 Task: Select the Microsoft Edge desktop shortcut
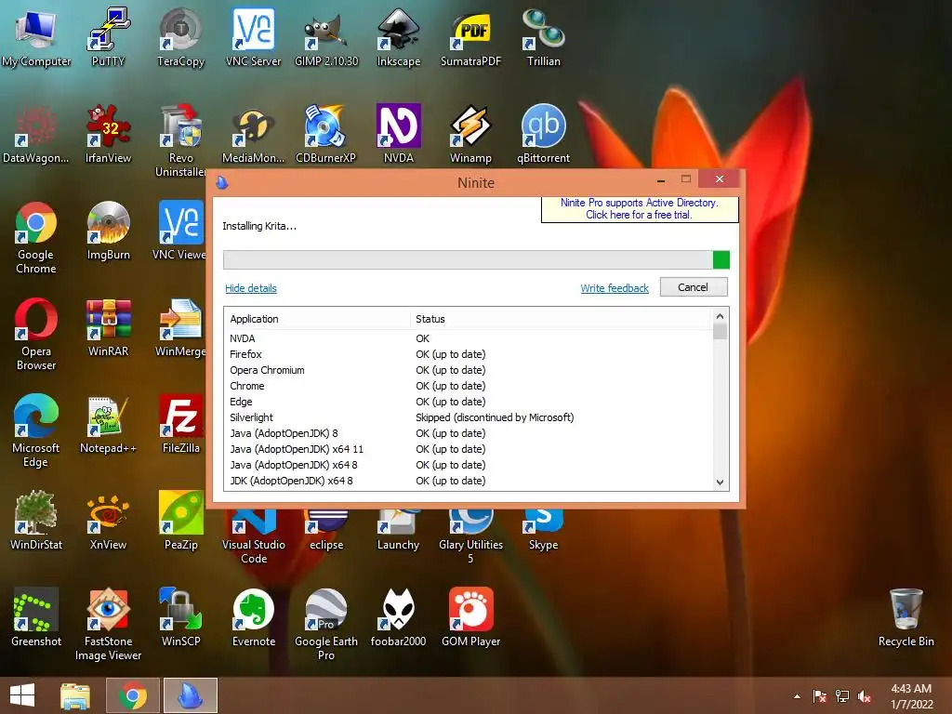tap(36, 430)
